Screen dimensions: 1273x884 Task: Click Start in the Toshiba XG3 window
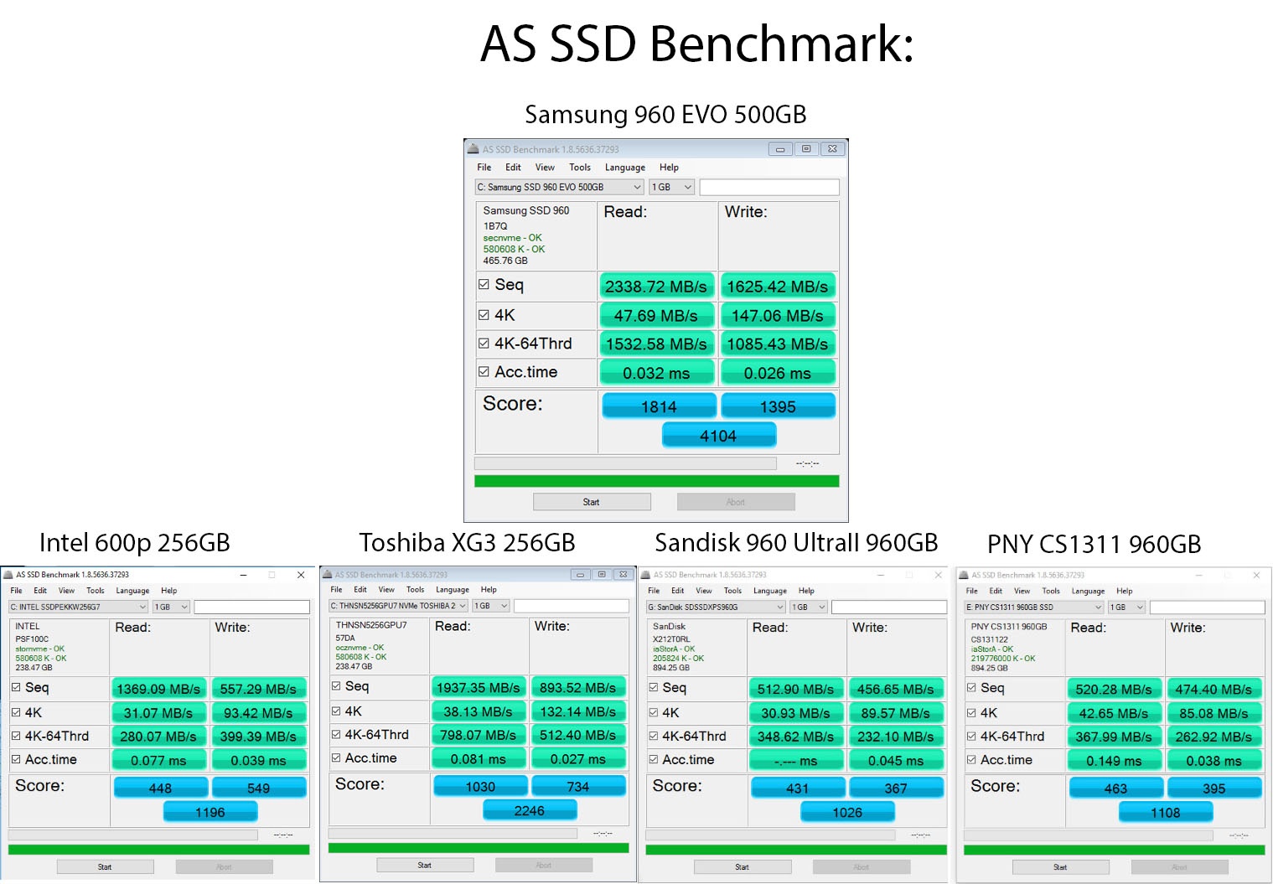point(425,866)
